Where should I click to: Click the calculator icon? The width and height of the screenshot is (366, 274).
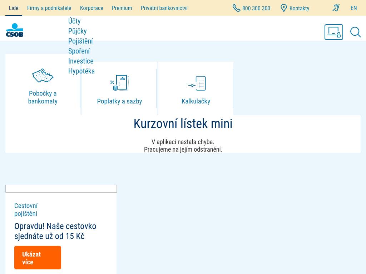196,83
